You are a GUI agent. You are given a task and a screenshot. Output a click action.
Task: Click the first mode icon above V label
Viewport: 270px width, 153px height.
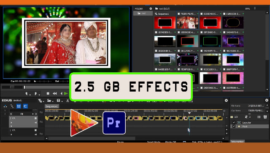[x=5, y=106]
